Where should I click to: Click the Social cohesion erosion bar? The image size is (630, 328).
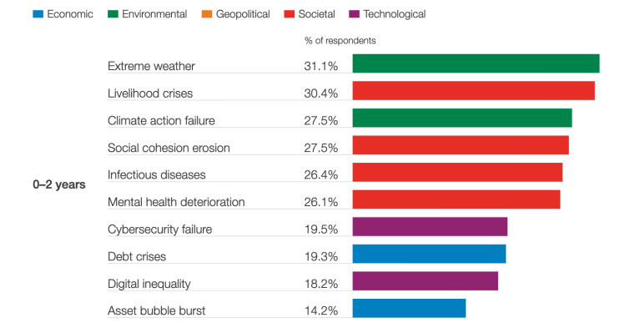[x=461, y=145]
